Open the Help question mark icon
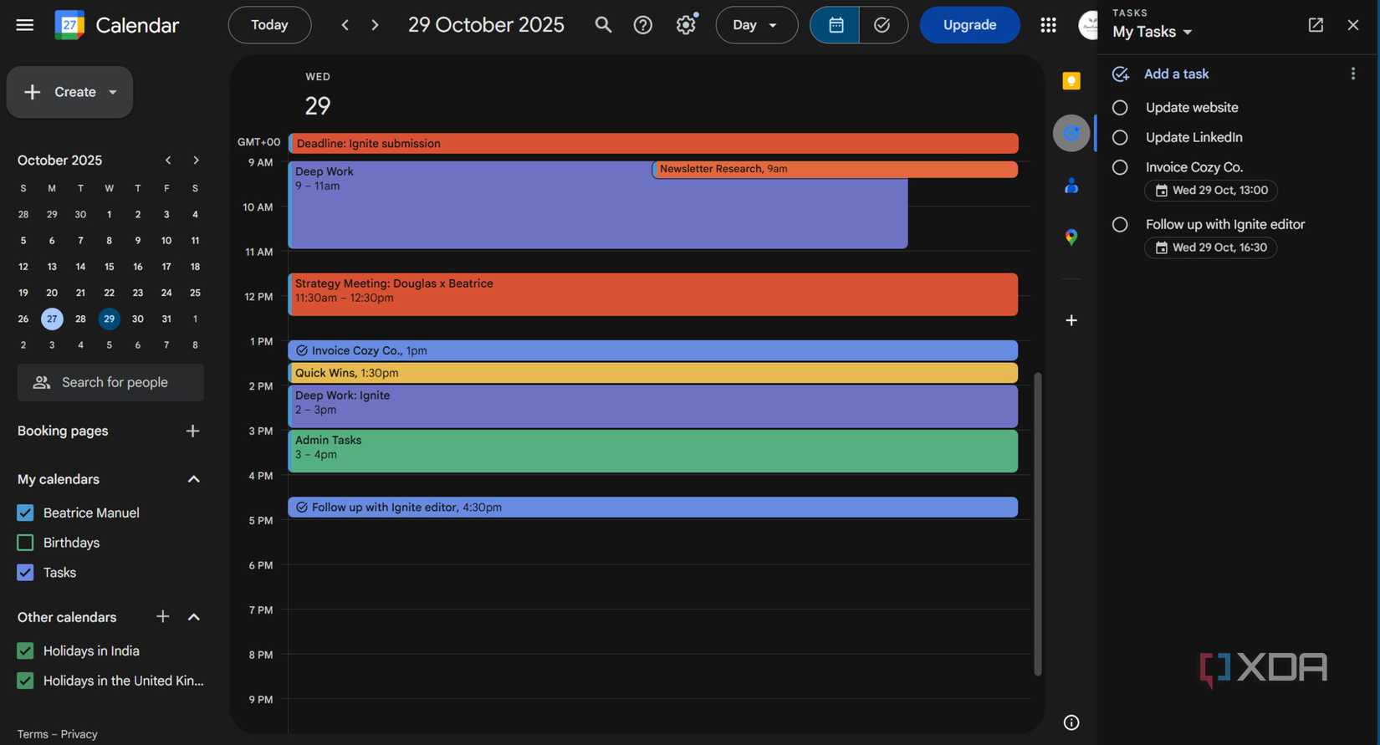Viewport: 1380px width, 745px height. tap(642, 25)
